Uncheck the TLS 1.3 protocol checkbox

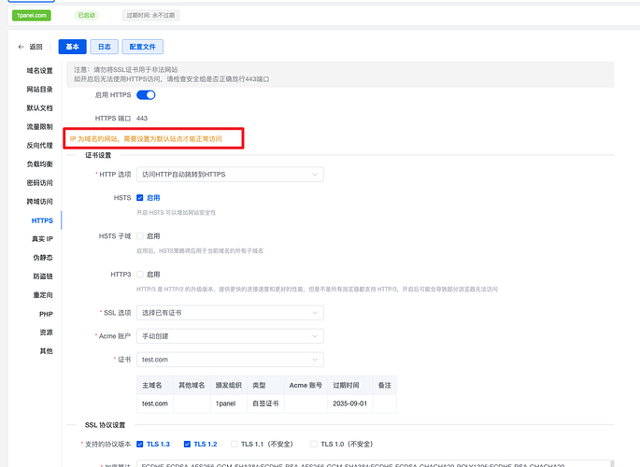click(x=140, y=445)
